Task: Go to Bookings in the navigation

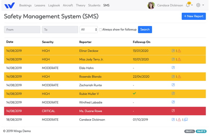Action: click(x=25, y=5)
